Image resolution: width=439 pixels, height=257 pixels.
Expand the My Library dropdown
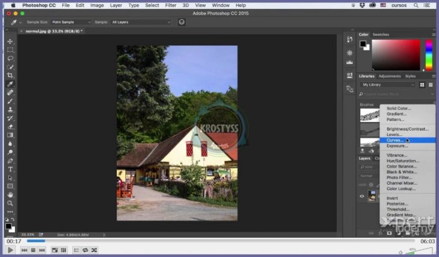coord(388,85)
